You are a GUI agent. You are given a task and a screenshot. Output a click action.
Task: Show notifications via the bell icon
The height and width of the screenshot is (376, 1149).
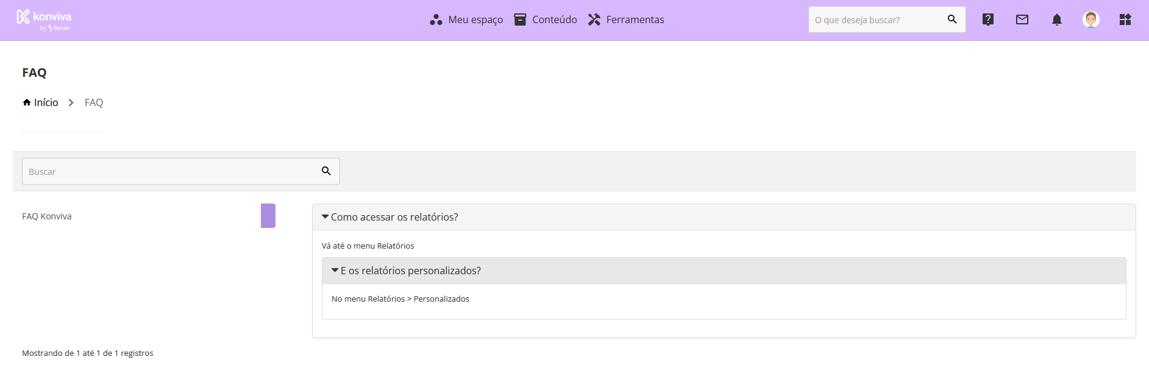coord(1056,20)
